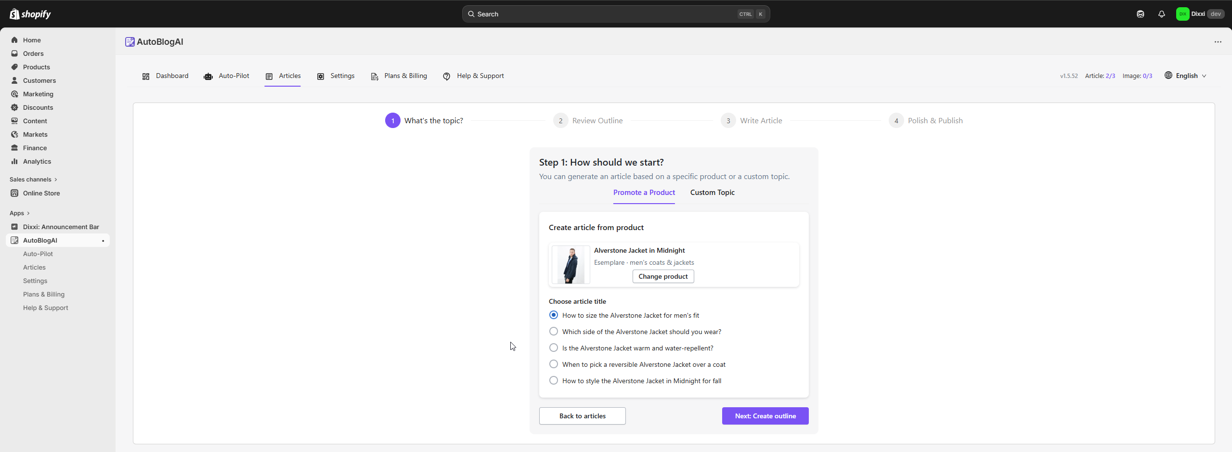Viewport: 1232px width, 452px height.
Task: Click version label v1.5.52
Action: pyautogui.click(x=1069, y=76)
